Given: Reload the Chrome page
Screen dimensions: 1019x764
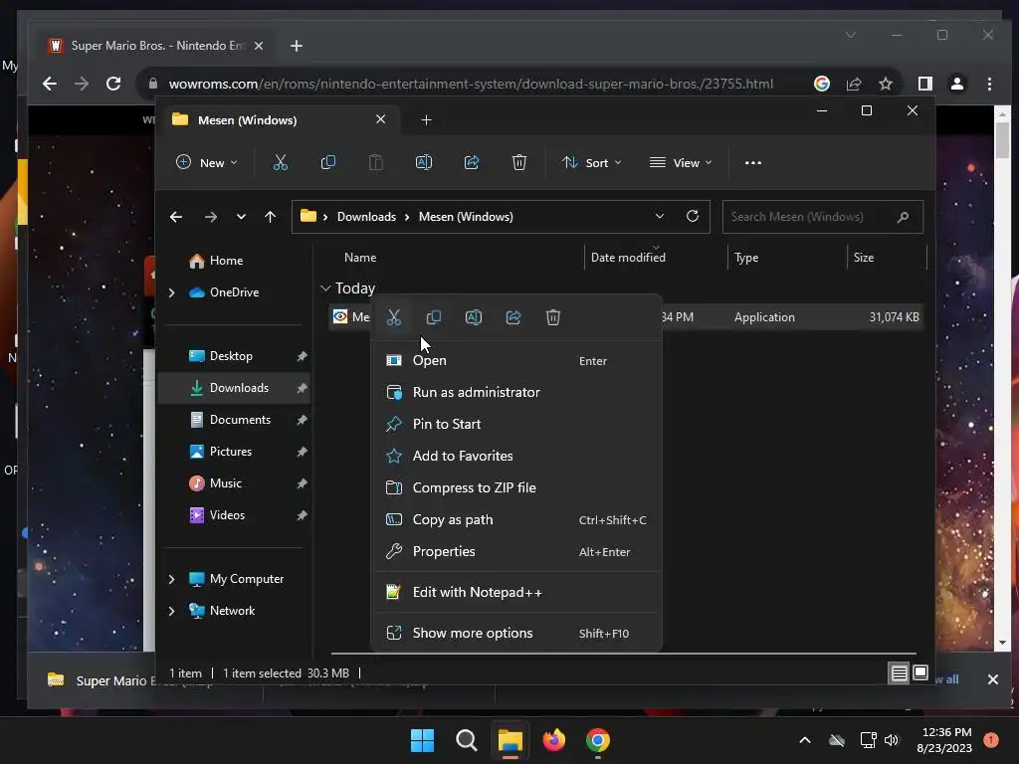Looking at the screenshot, I should coord(113,84).
